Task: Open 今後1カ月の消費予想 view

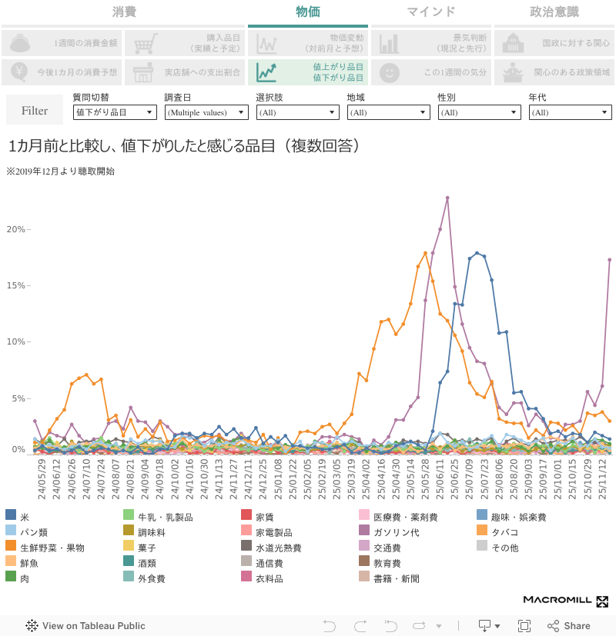Action: (62, 72)
